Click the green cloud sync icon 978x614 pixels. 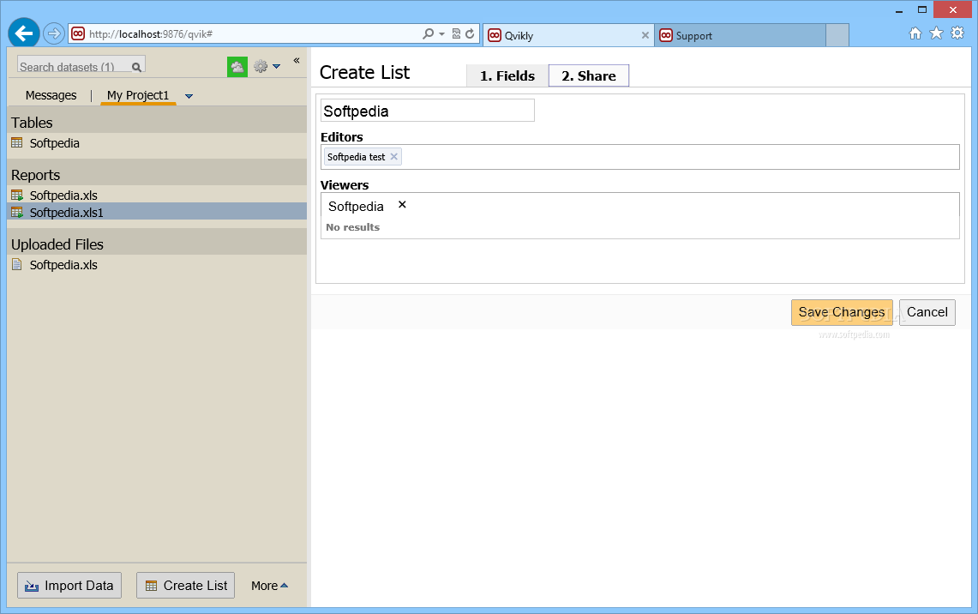(237, 67)
